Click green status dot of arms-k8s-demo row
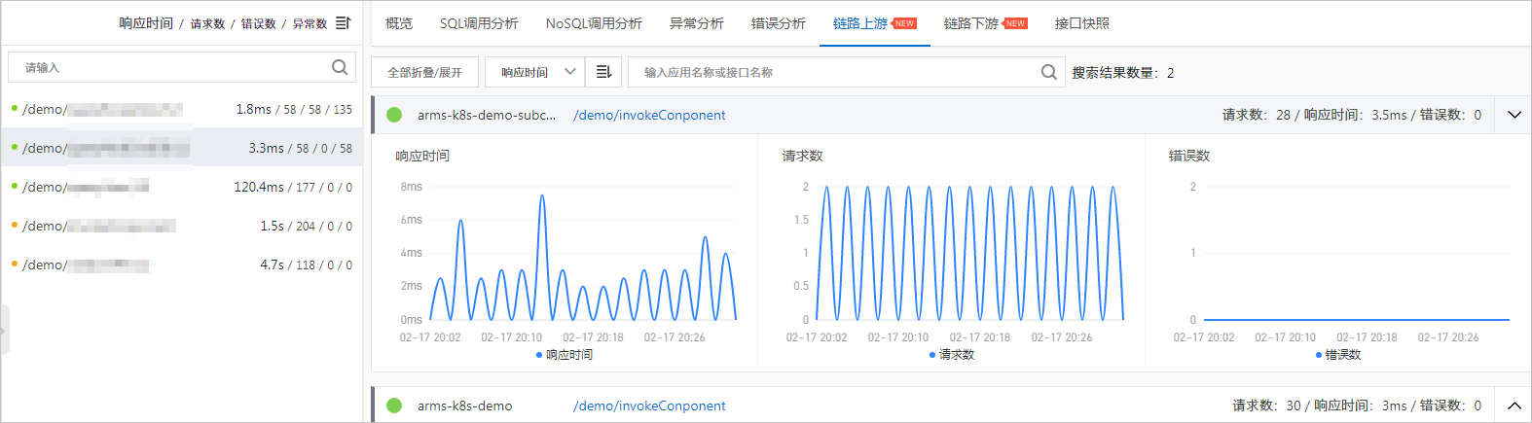This screenshot has height=423, width=1532. click(x=394, y=405)
